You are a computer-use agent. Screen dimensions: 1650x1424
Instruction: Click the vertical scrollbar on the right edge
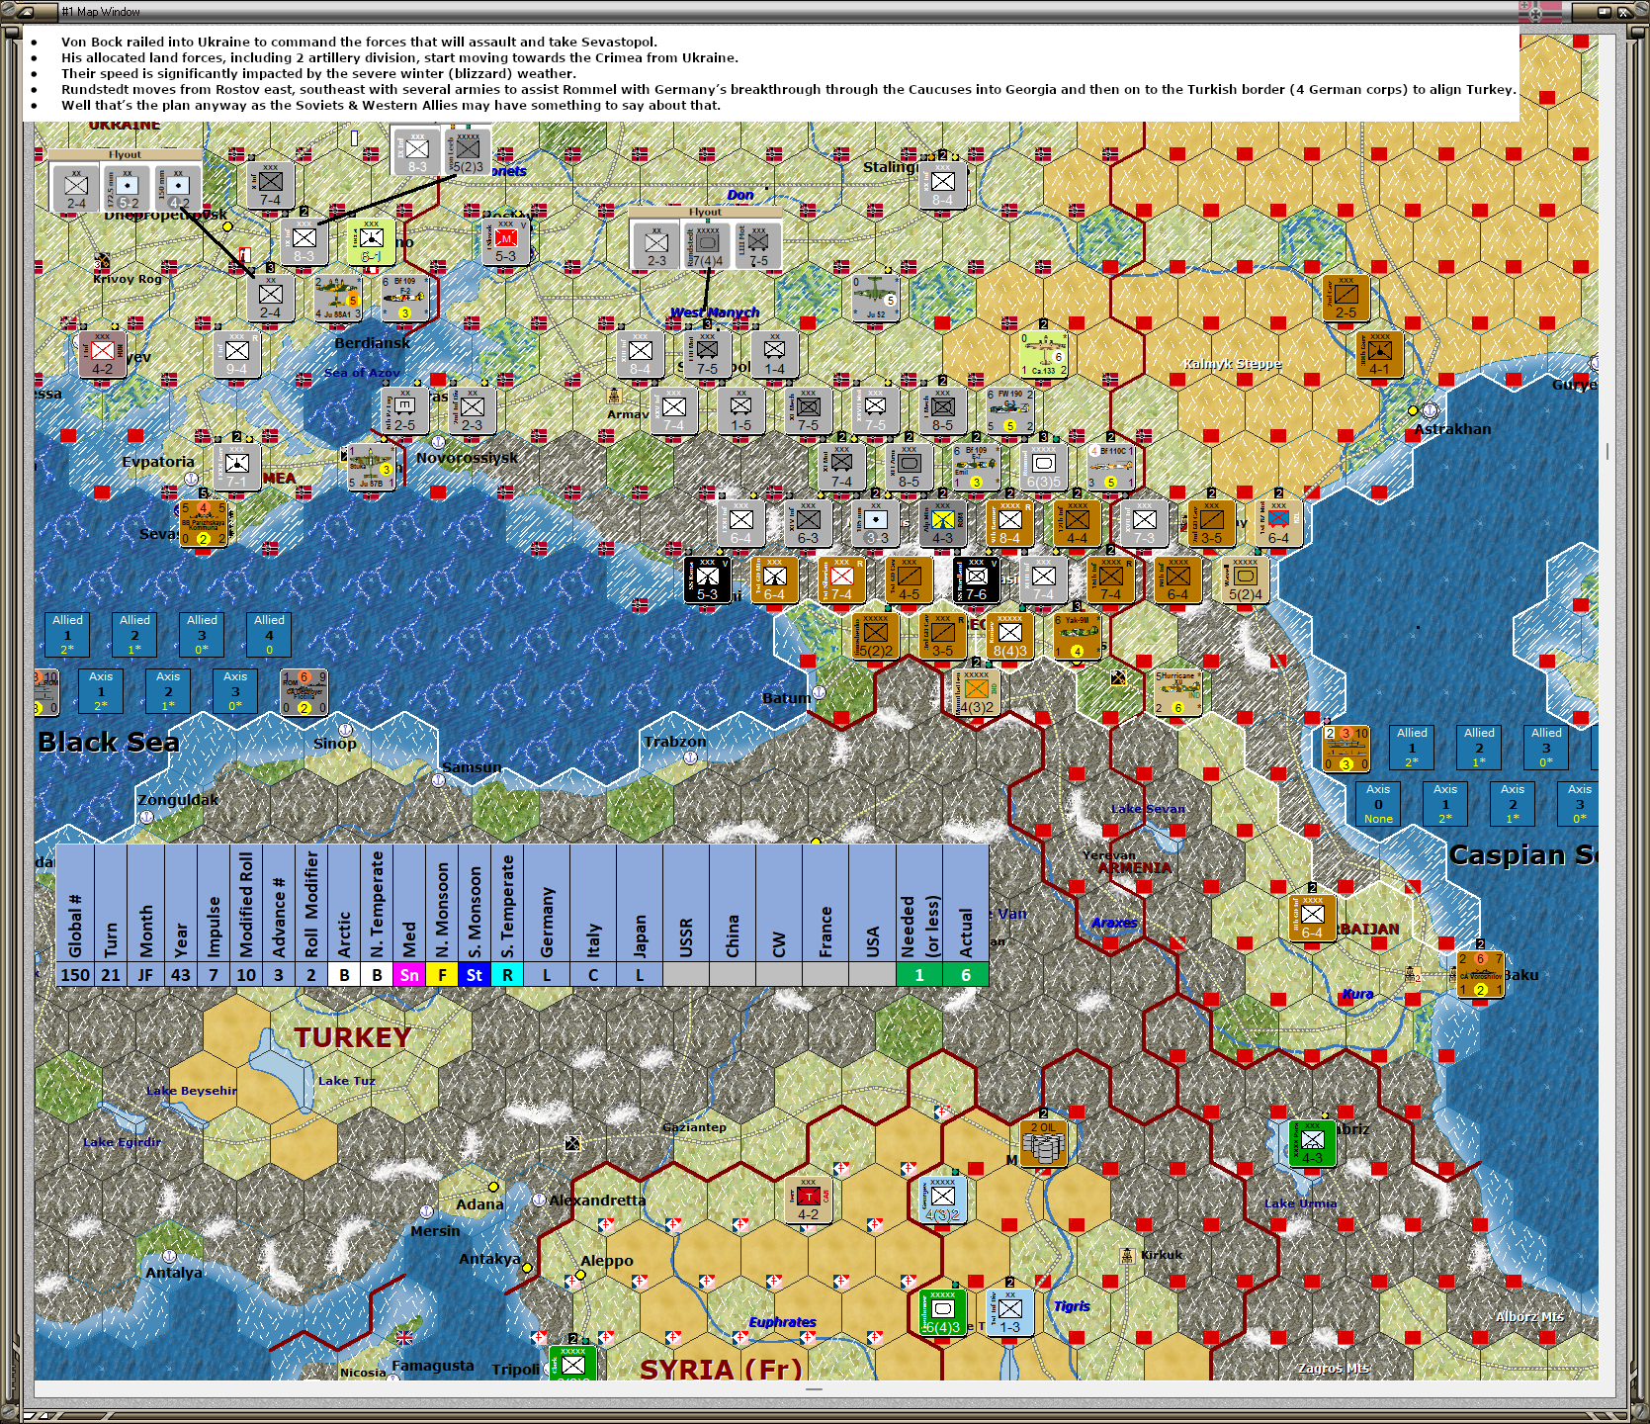pyautogui.click(x=1607, y=707)
